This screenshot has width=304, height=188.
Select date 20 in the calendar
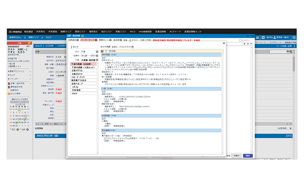click(25, 119)
